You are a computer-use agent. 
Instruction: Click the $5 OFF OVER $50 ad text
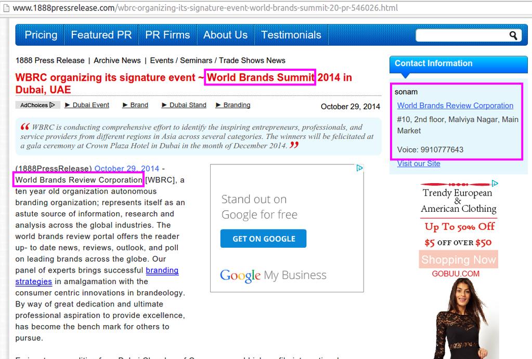[458, 242]
